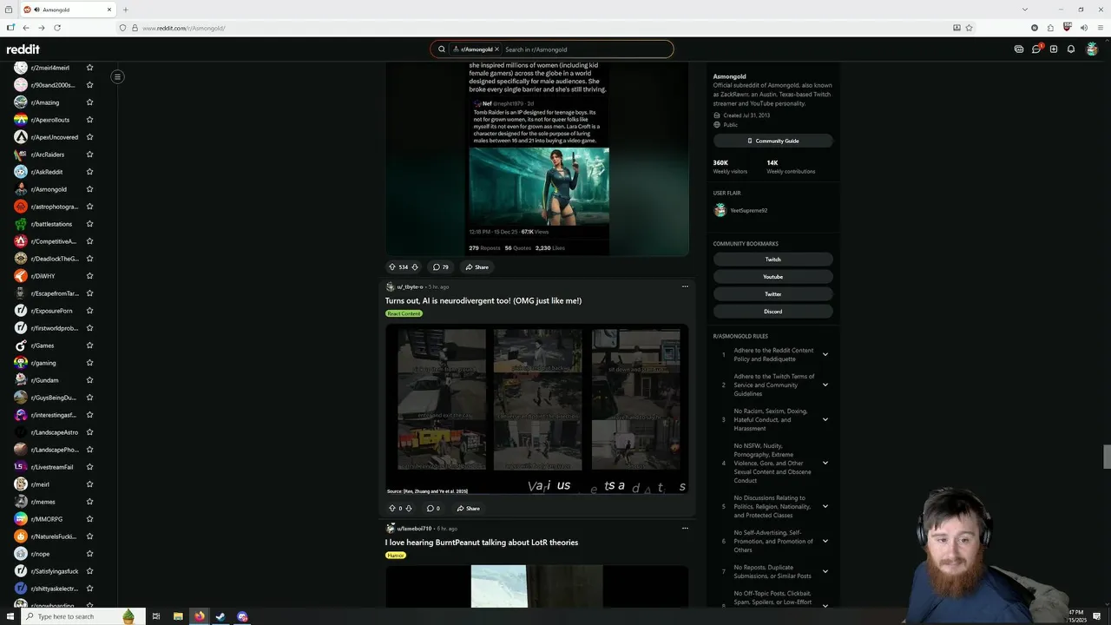Select the Asmongold browser tab
1111x625 pixels.
(x=66, y=10)
